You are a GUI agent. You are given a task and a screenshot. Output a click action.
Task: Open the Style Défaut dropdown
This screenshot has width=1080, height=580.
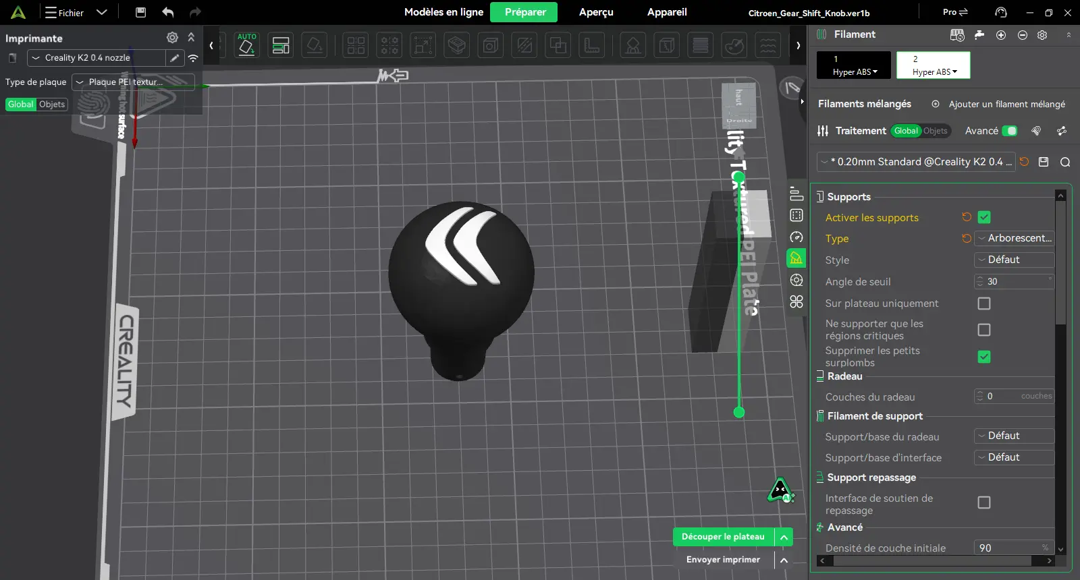[1014, 260]
